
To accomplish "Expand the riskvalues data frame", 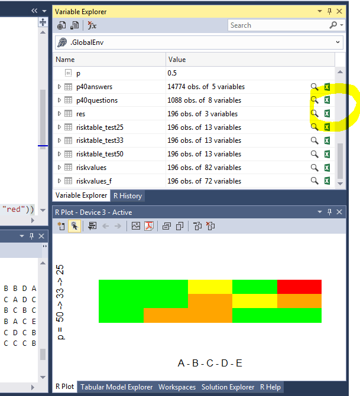I will (59, 167).
